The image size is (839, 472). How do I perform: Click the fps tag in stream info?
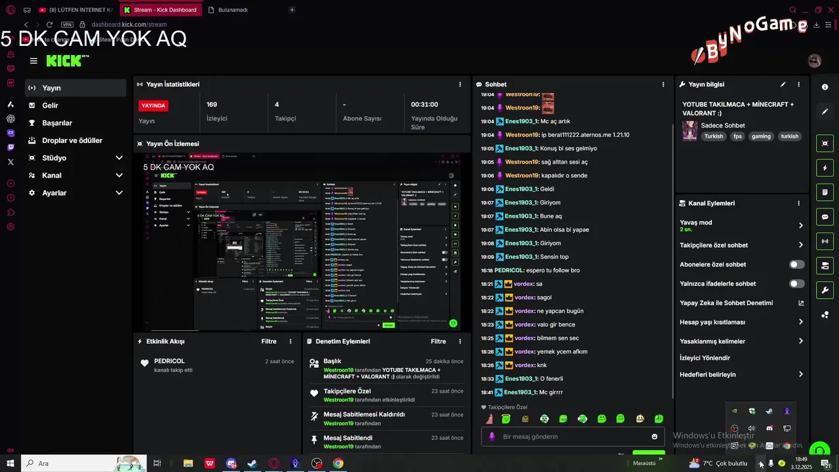coord(737,136)
